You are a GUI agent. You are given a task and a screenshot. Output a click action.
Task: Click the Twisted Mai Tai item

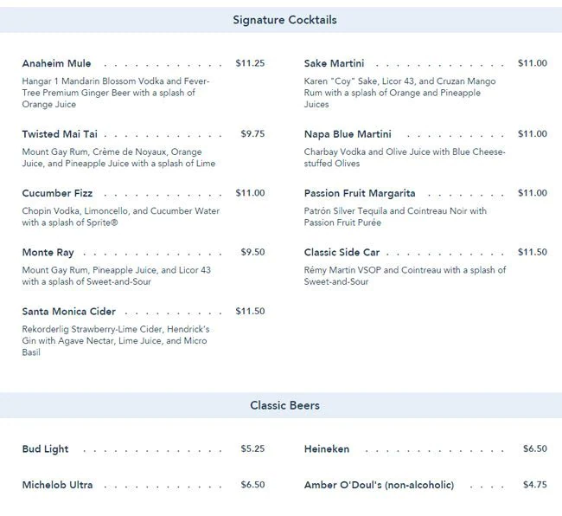(x=60, y=134)
